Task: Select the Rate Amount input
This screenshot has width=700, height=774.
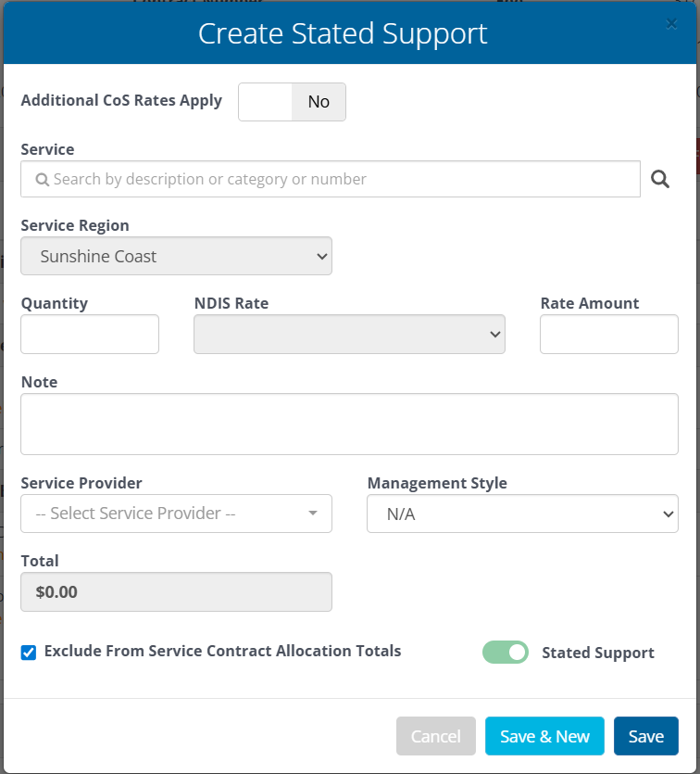Action: 608,335
